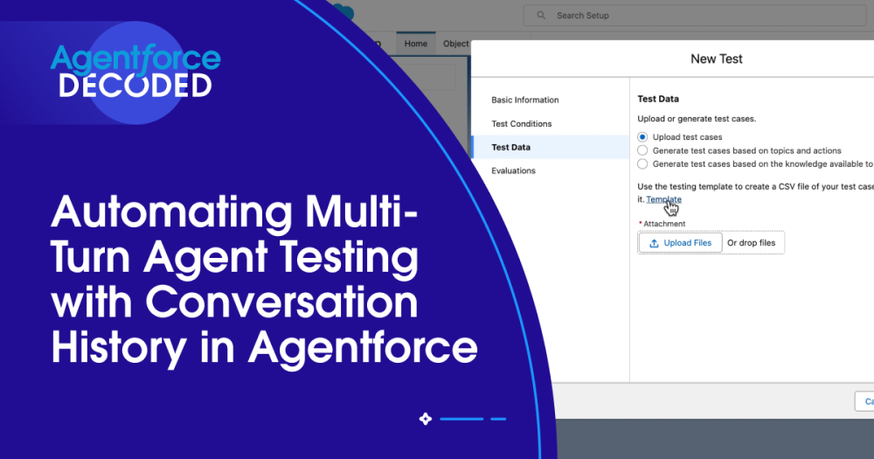This screenshot has width=874, height=459.
Task: Click the diamond sparkle icon at bottom
Action: (426, 419)
